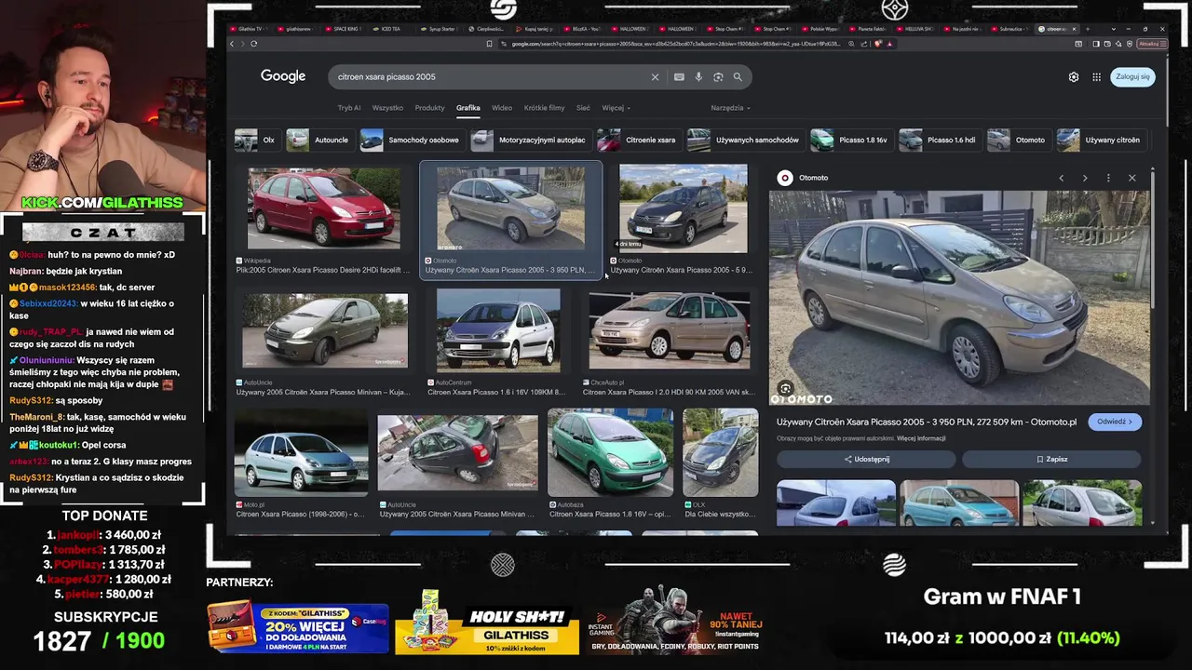This screenshot has height=670, width=1192.
Task: Search inside image with Lens overlay icon
Action: click(x=785, y=389)
